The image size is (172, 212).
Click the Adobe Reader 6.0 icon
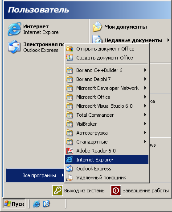pos(70,151)
